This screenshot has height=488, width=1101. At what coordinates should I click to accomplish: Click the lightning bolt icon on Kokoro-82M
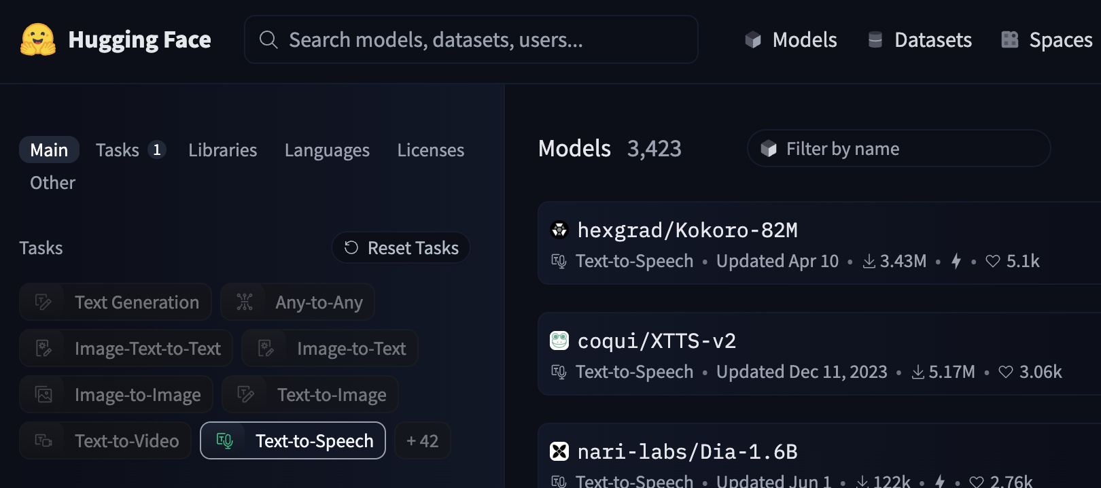pos(956,262)
